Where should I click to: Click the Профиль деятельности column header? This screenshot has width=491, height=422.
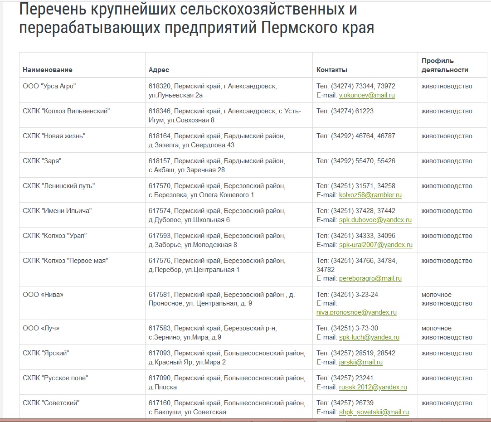[x=445, y=65]
